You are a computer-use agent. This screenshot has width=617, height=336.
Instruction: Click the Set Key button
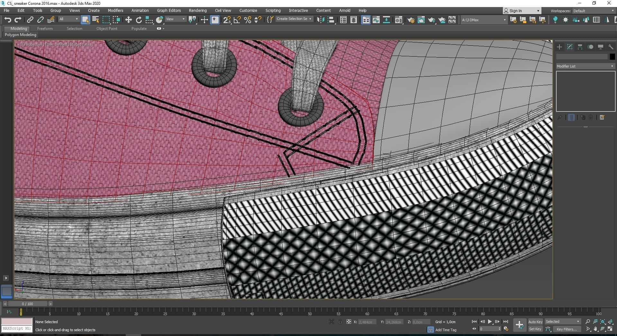[x=535, y=329]
